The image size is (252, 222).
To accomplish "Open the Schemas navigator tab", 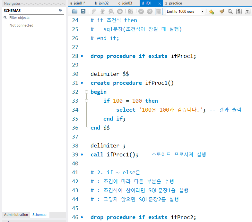I will click(39, 215).
